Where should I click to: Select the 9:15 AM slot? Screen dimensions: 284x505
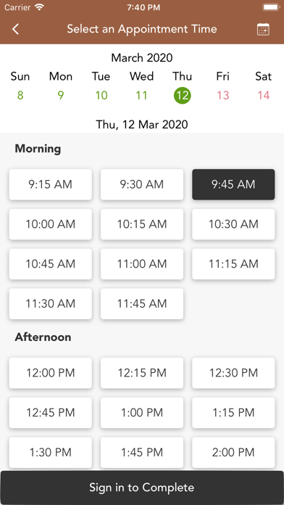pyautogui.click(x=51, y=184)
